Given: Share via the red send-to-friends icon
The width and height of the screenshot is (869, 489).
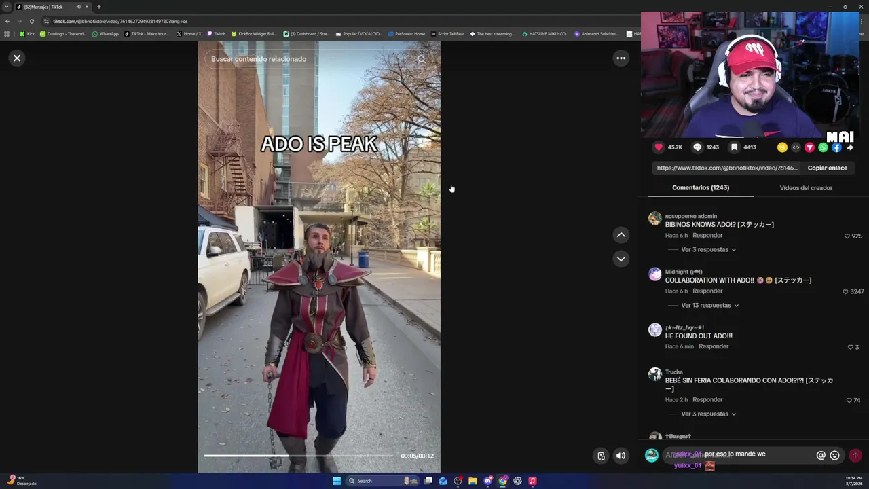Looking at the screenshot, I should (809, 147).
